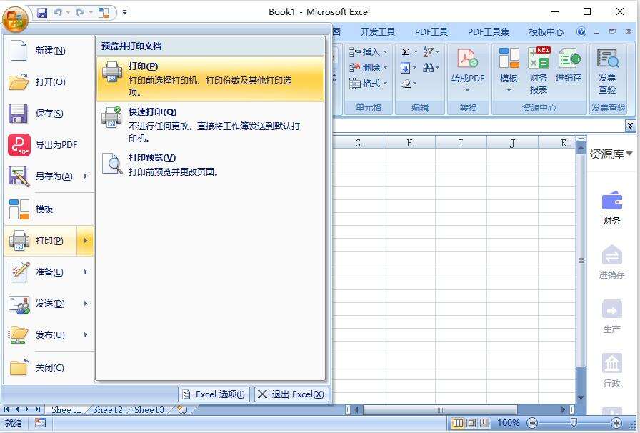The image size is (640, 433).
Task: Select Export as PDF (导出为PDF)
Action: pyautogui.click(x=49, y=144)
